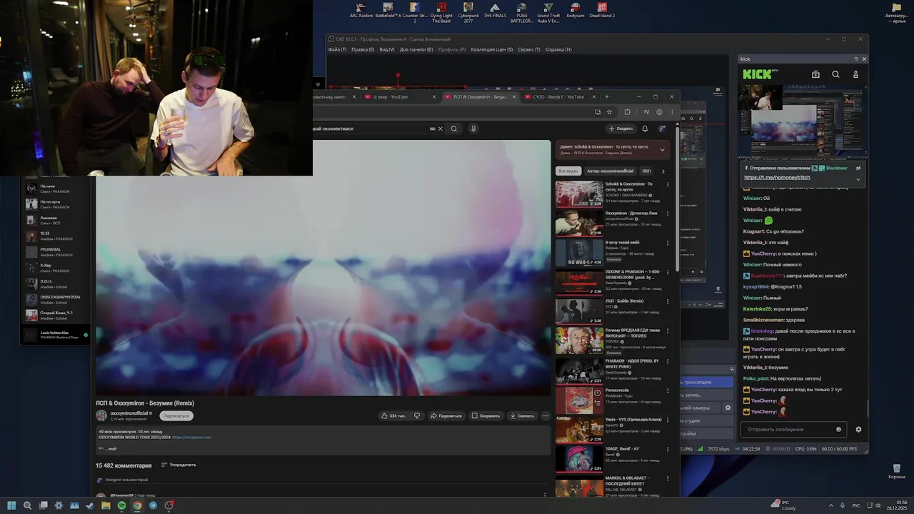Open Chrome profile avatar icon
This screenshot has height=514, width=914.
pos(659,112)
